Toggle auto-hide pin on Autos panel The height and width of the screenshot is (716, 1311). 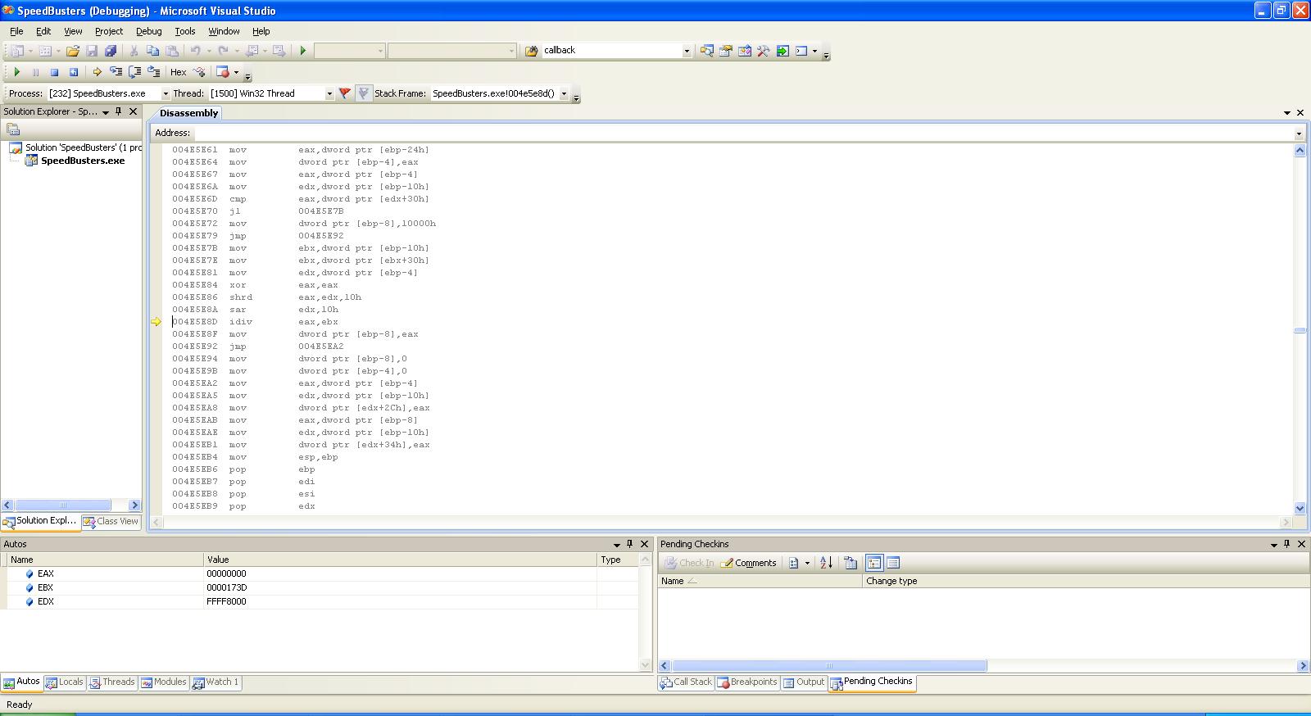tap(629, 544)
